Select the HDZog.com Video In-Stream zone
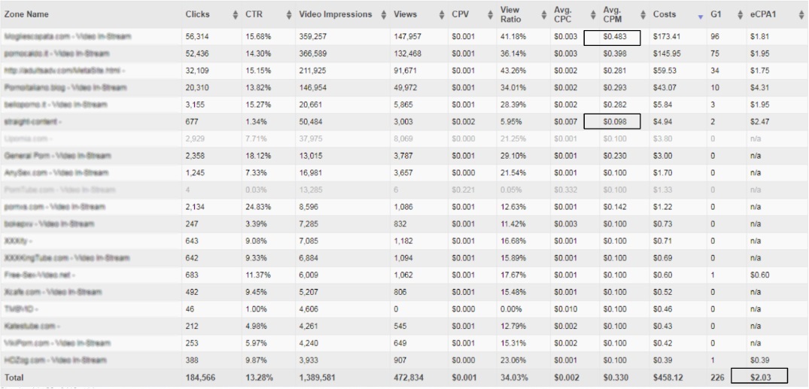This screenshot has height=389, width=809. 56,360
